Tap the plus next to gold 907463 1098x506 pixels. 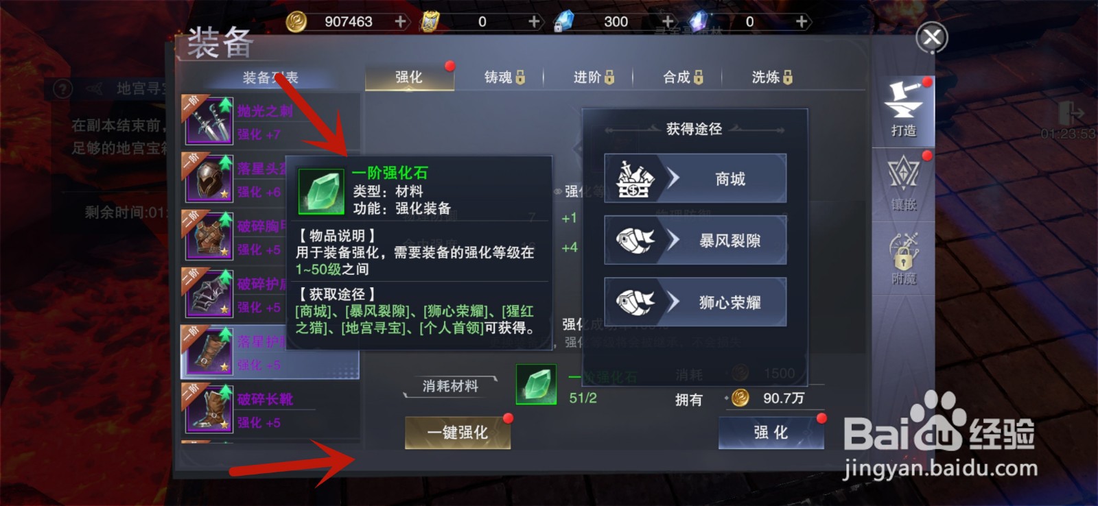coord(401,22)
